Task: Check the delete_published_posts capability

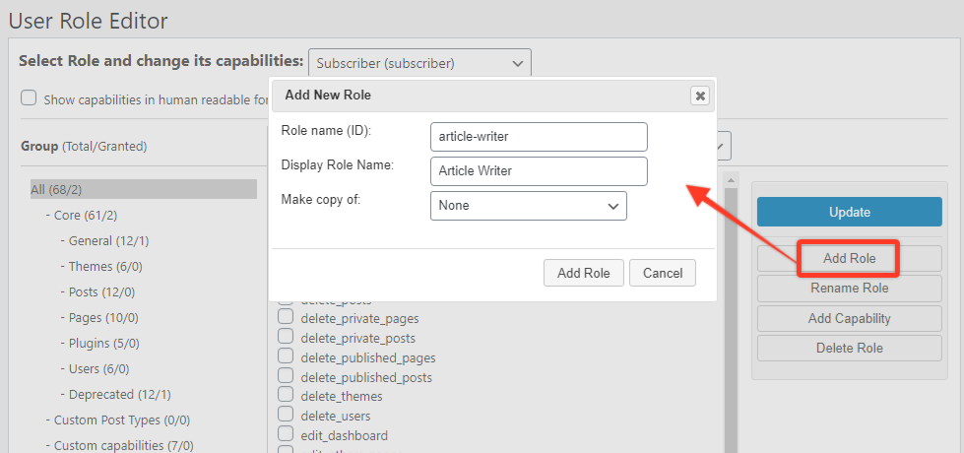Action: click(286, 376)
